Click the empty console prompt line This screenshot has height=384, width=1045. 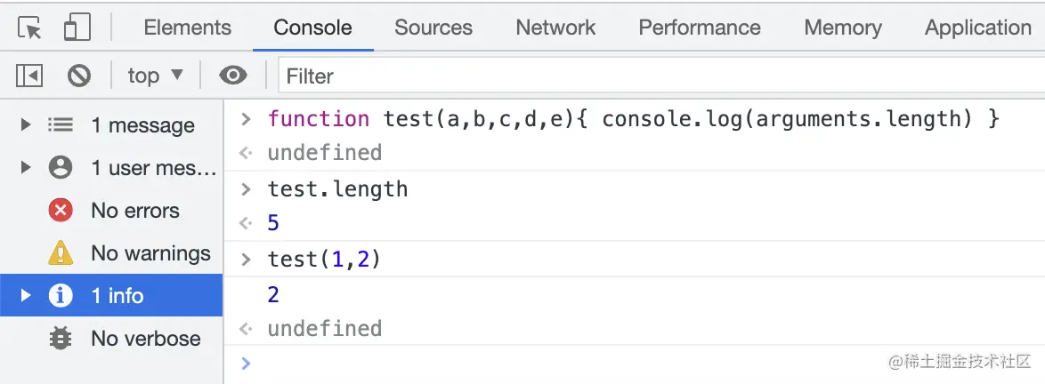coord(623,364)
